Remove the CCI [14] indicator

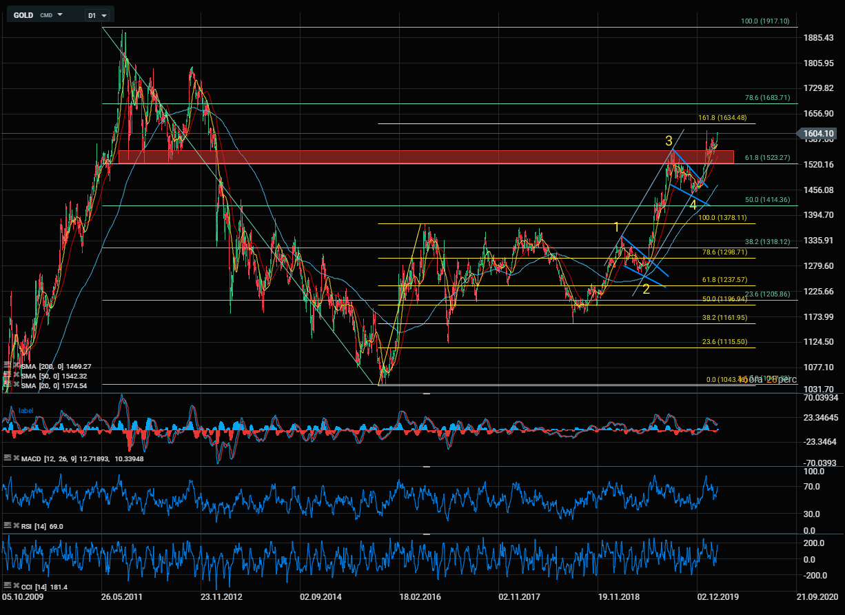16,587
